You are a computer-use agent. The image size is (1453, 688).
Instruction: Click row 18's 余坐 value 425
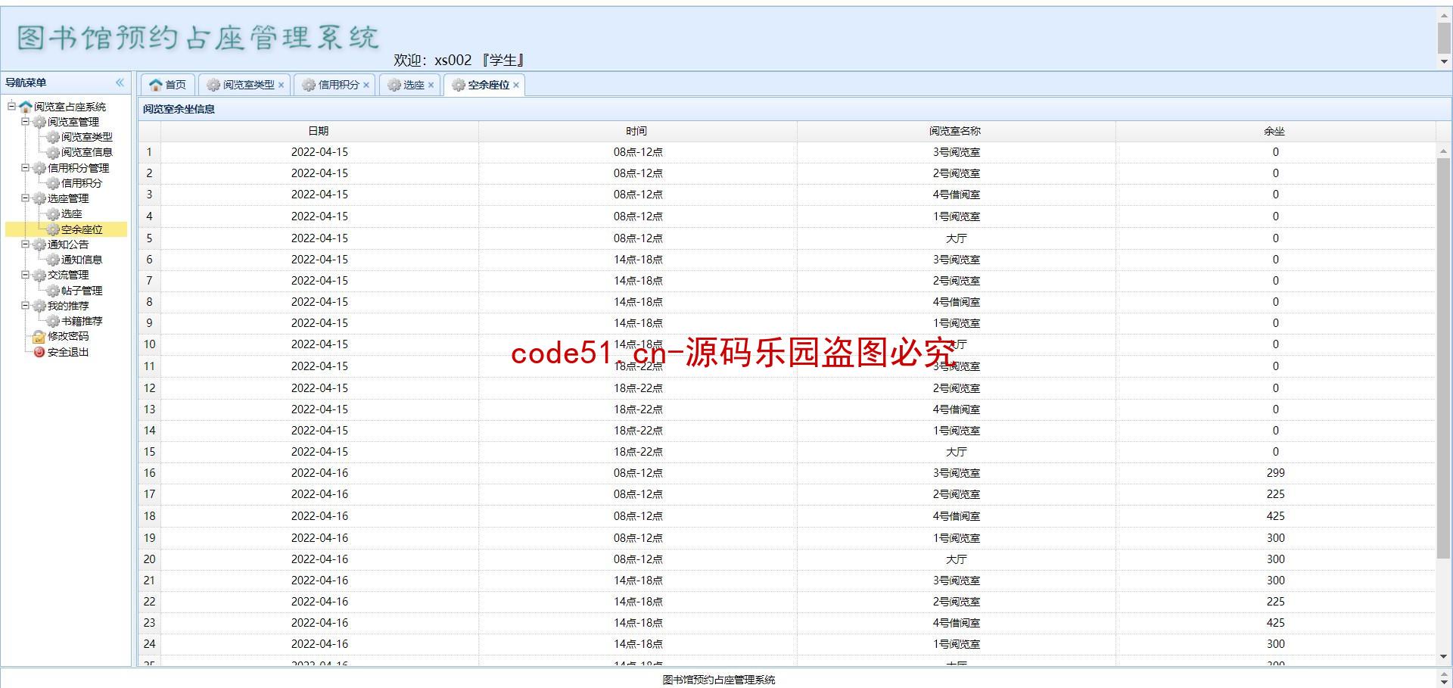[1275, 516]
